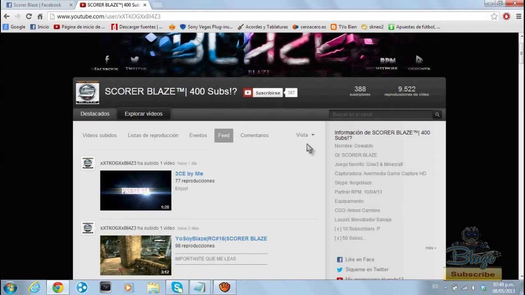
Task: Select Listas de reproducción filter
Action: [x=153, y=135]
